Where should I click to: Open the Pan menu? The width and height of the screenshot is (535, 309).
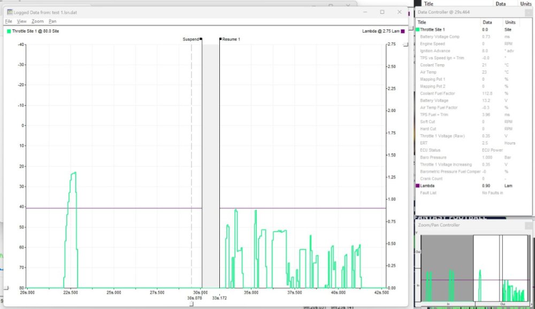pos(52,21)
